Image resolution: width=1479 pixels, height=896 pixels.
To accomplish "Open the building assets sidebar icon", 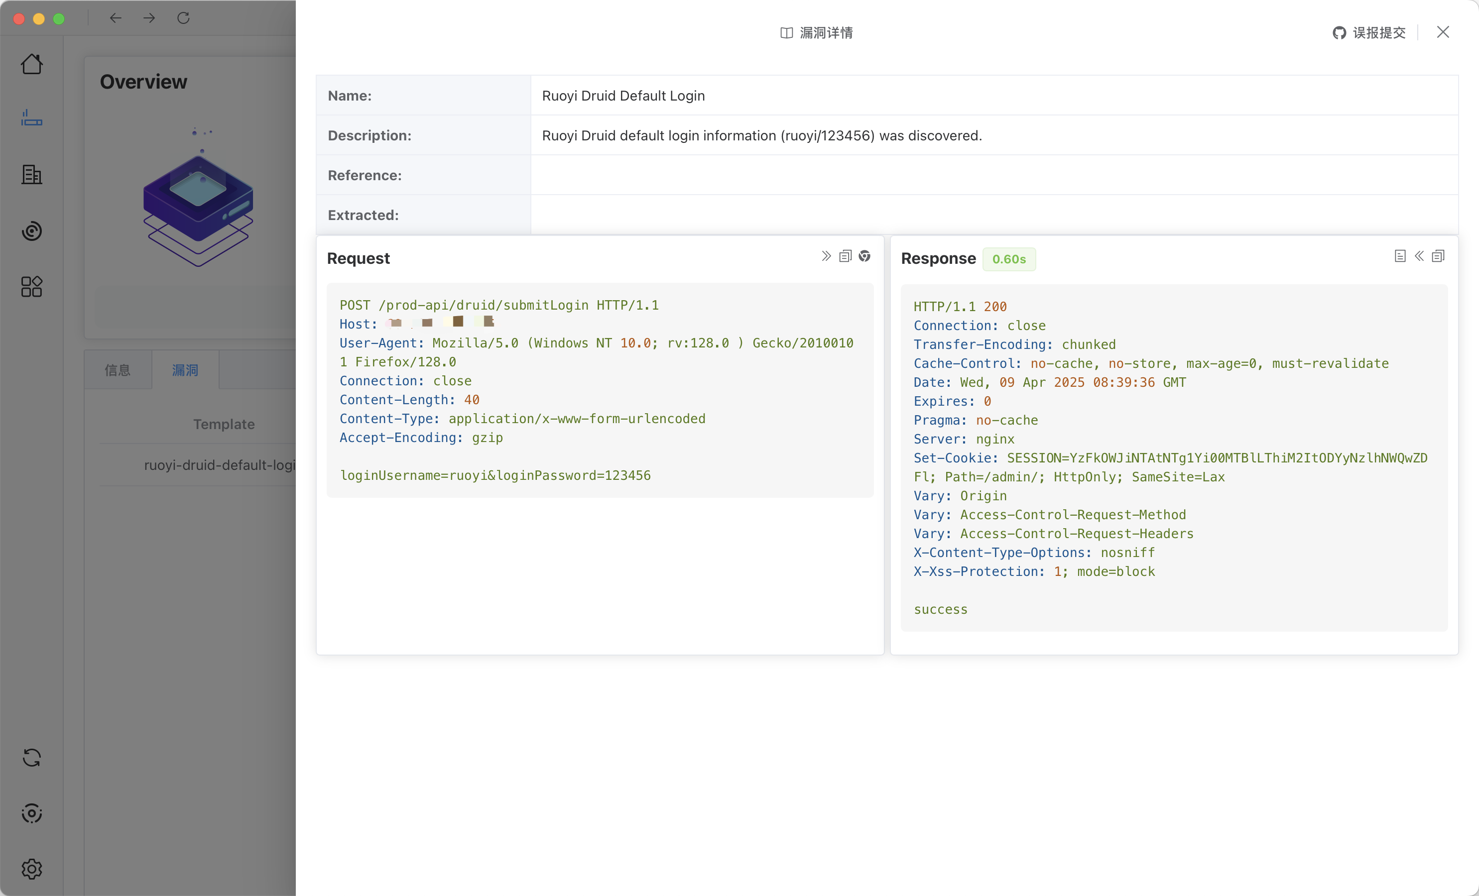I will 32,175.
